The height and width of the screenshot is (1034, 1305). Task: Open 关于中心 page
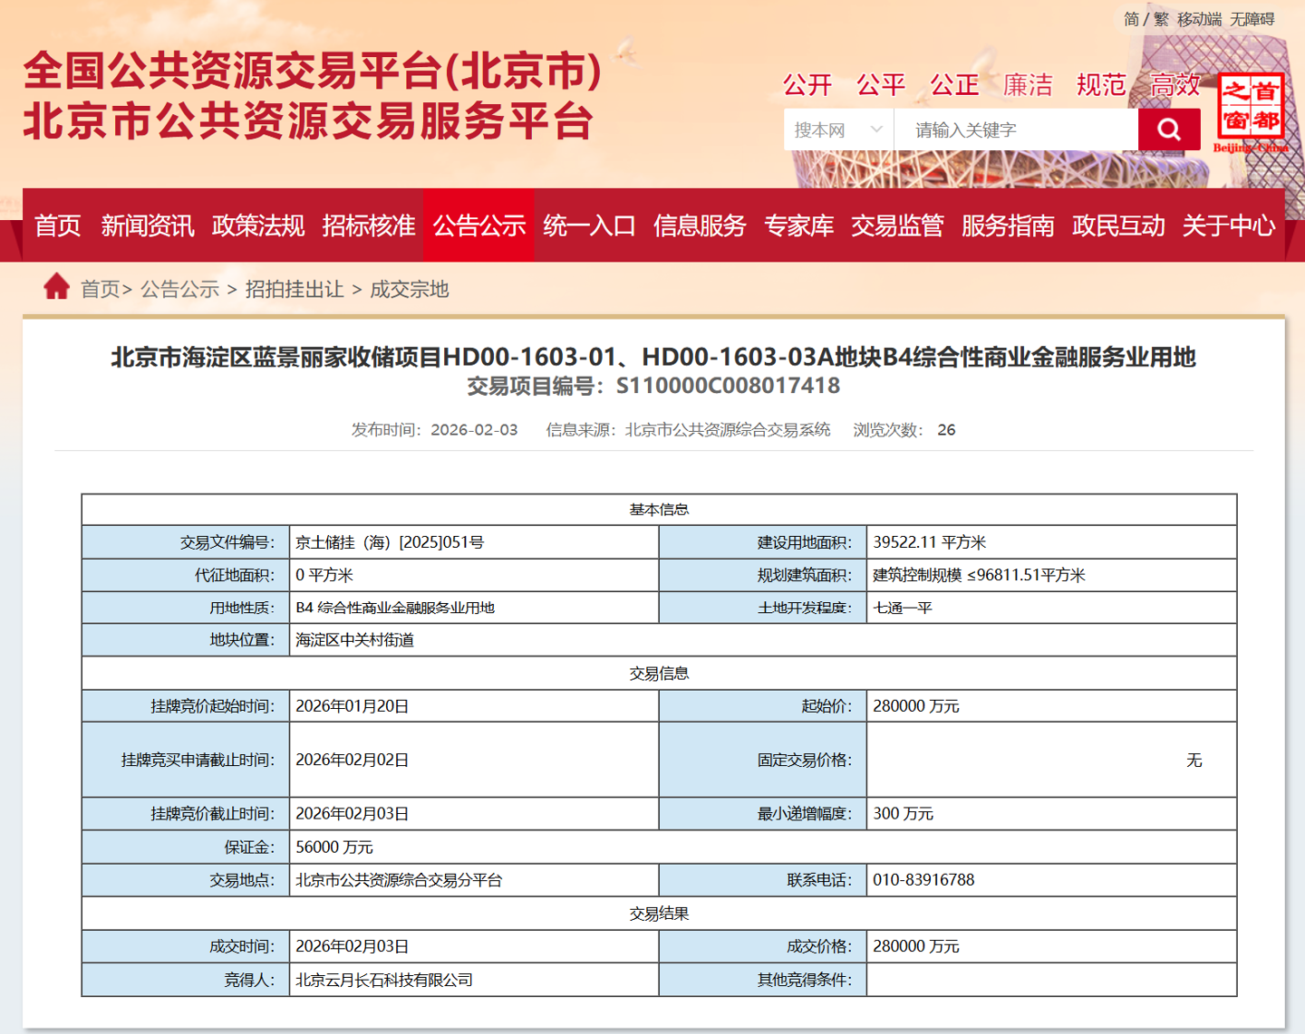coord(1229,225)
